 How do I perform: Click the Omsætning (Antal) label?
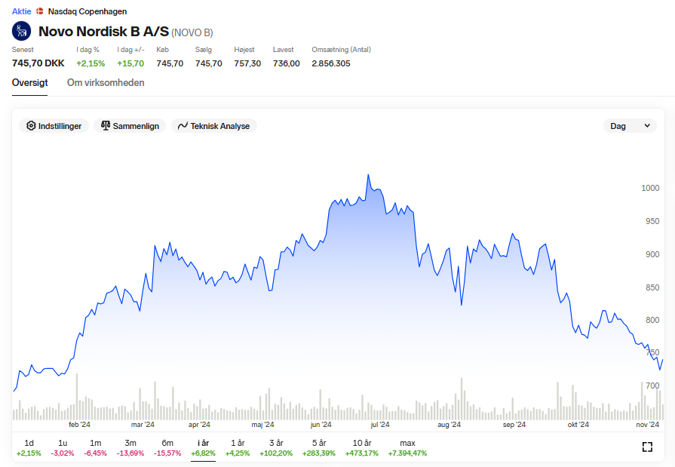[x=342, y=50]
